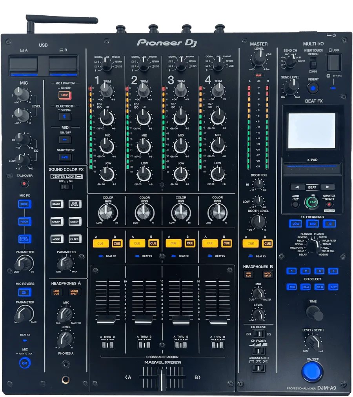
Task: Push the MIC push-to-talk ON button
Action: (25, 363)
